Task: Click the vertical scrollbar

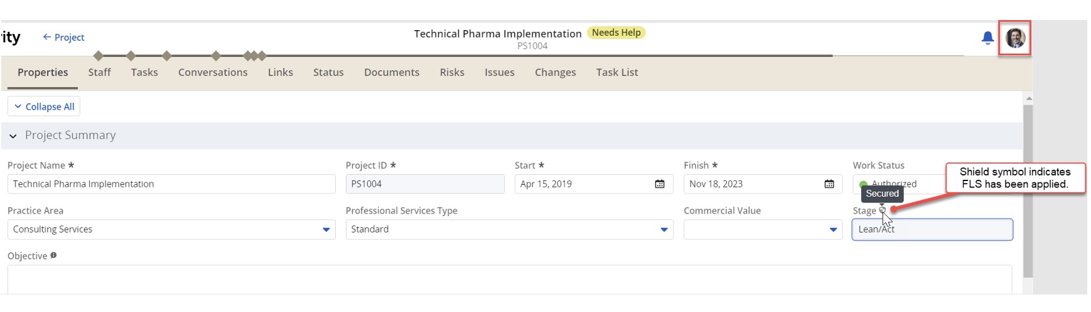Action: click(1028, 191)
